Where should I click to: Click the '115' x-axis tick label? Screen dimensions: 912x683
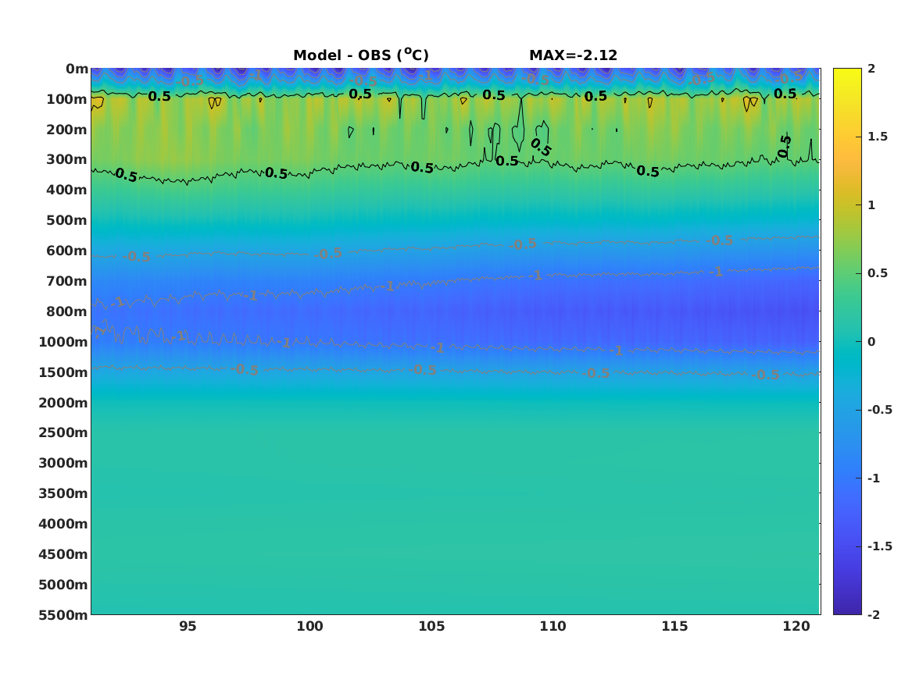point(674,626)
